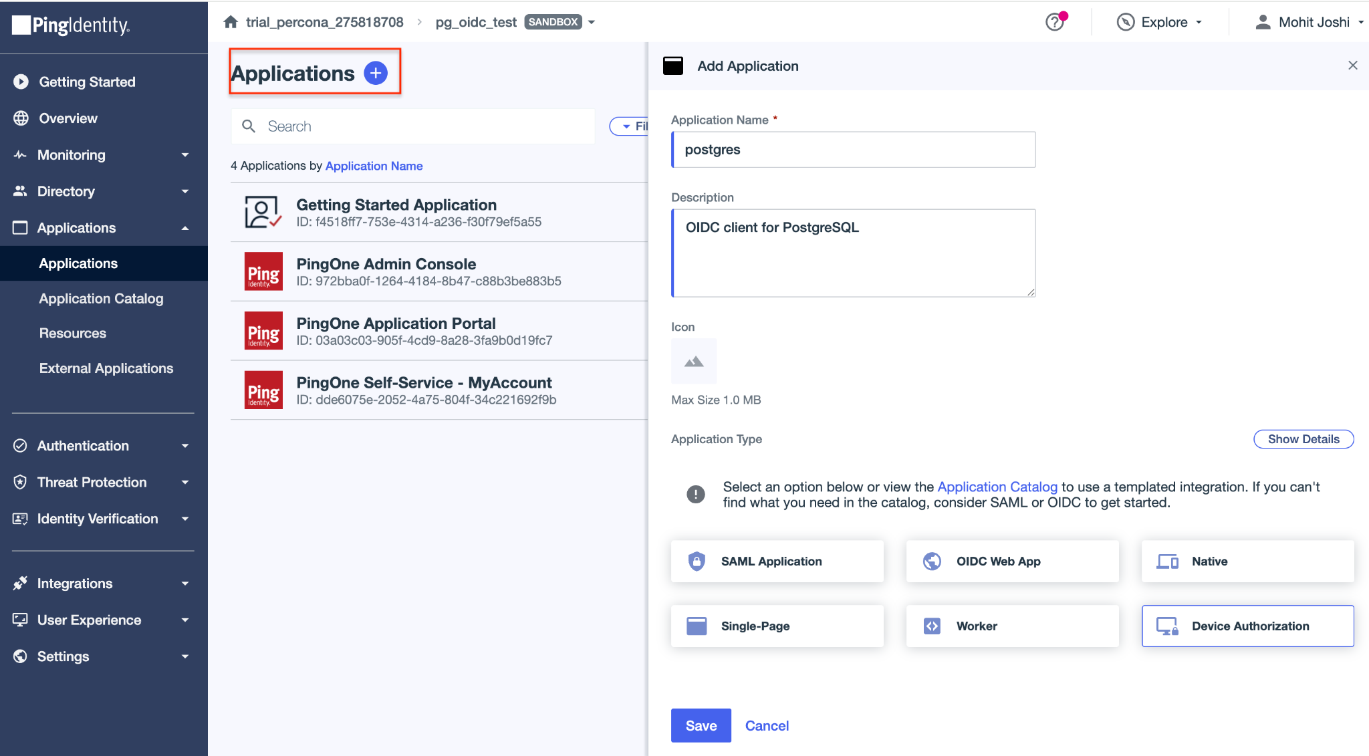Click the Show Details button
The image size is (1369, 756).
[1303, 439]
